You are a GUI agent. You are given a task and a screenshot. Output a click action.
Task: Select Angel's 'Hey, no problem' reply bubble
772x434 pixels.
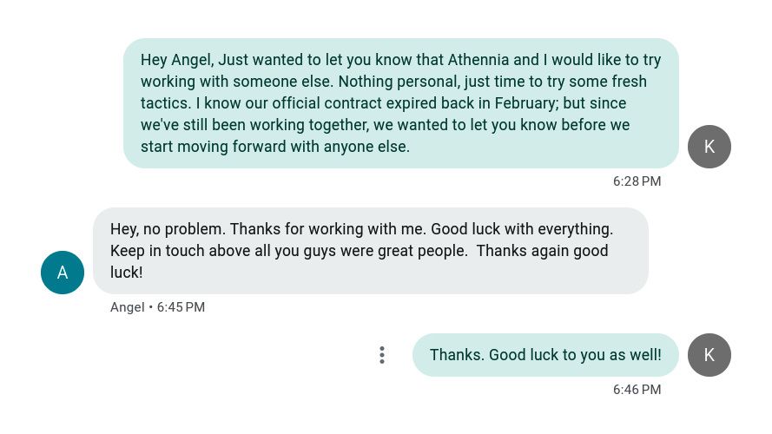370,251
